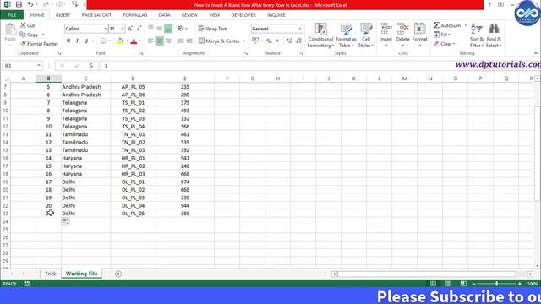Screen dimensions: 541x304
Task: Click the Orientation text angle icon
Action: [x=180, y=29]
